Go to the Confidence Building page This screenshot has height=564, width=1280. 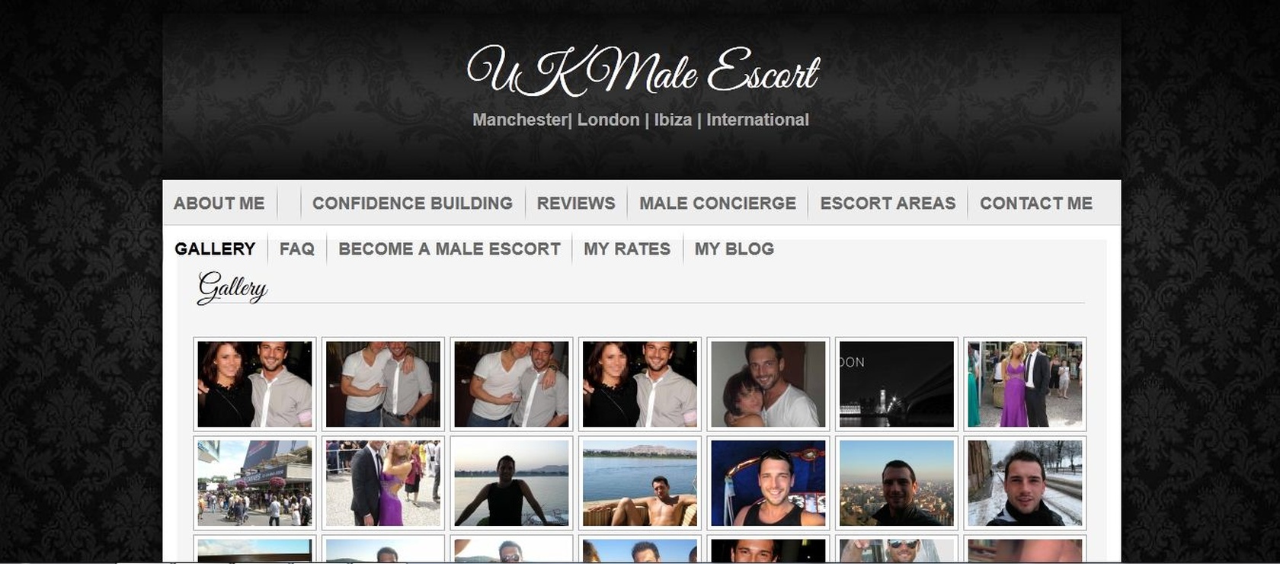click(x=412, y=203)
